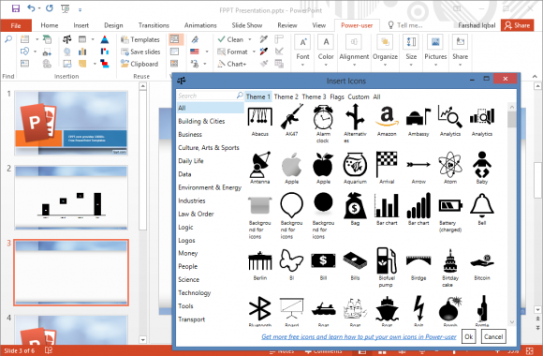Open the Clean dropdown arrow
The height and width of the screenshot is (356, 543).
250,39
